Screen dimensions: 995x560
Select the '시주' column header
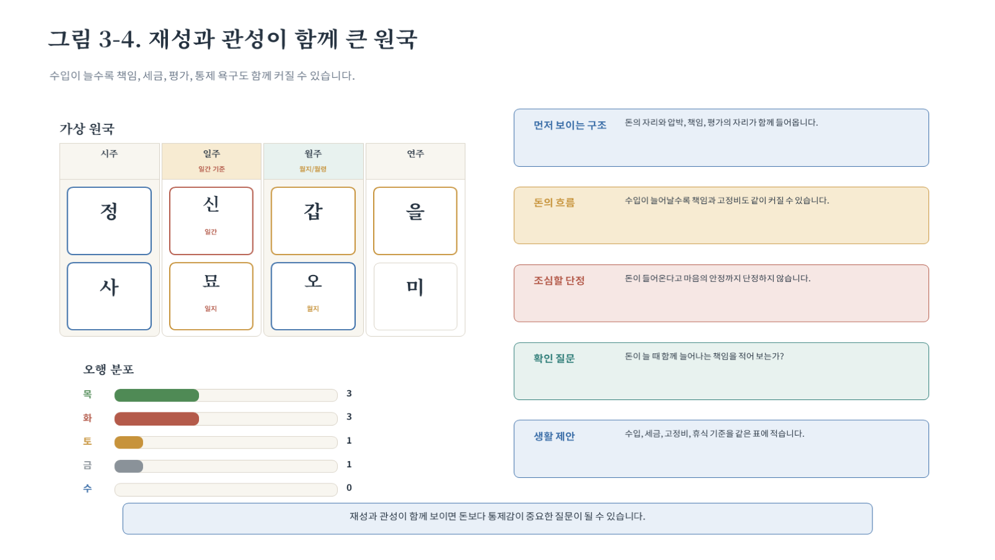[x=109, y=161]
